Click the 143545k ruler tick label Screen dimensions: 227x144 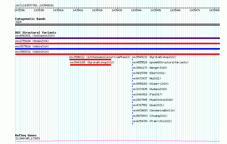156,10
